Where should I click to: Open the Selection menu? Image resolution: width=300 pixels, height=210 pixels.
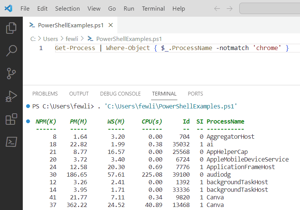click(67, 9)
